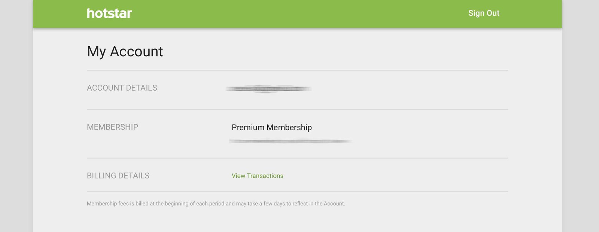
Task: Click the left outer gray page margin
Action: pyautogui.click(x=16, y=116)
